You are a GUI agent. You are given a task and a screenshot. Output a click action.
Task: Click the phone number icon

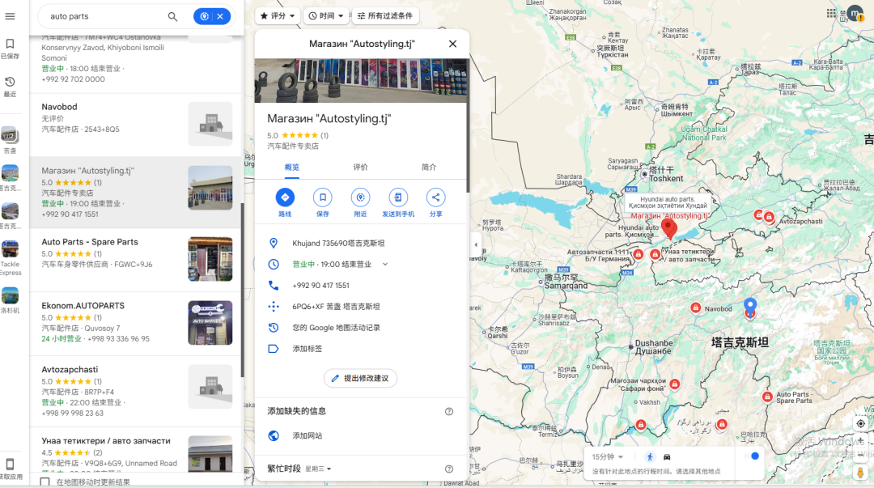pyautogui.click(x=274, y=285)
